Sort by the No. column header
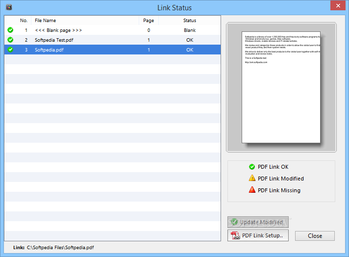Screen dimensions: 349x257 (x=24, y=21)
